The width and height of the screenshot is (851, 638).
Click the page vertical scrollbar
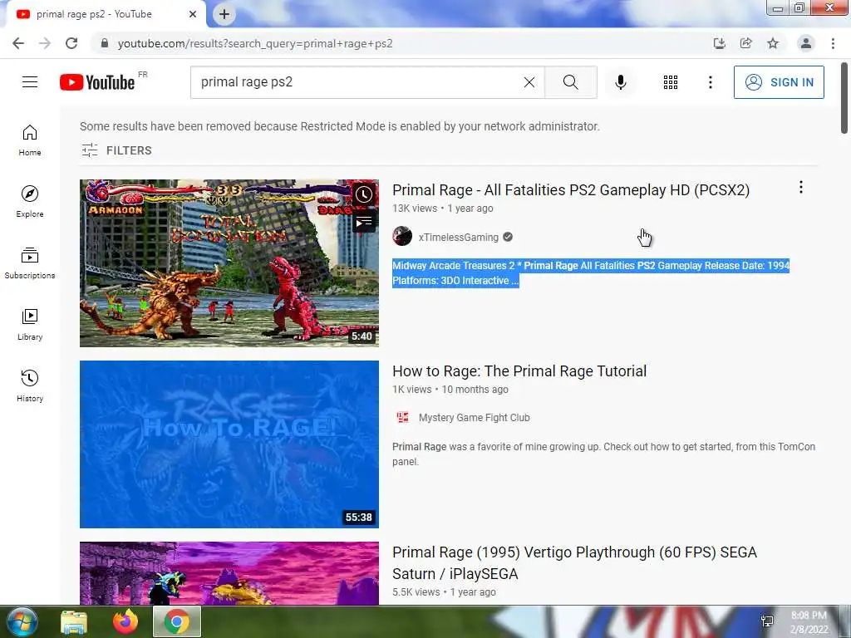click(x=844, y=98)
